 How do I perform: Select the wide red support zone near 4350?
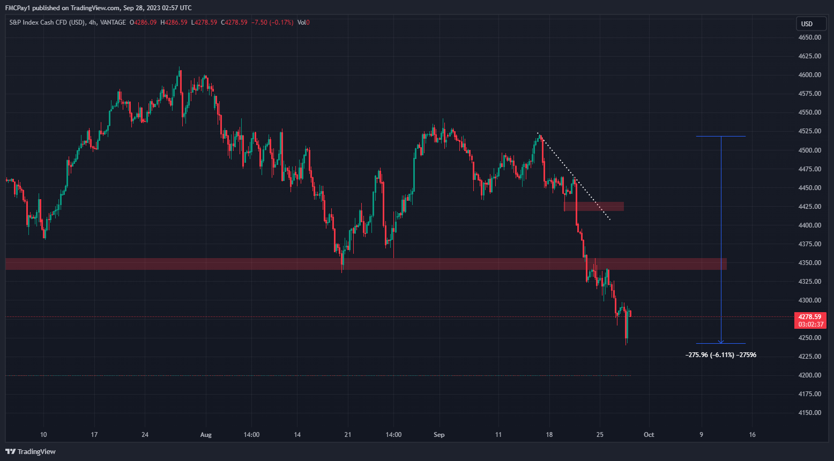(366, 264)
